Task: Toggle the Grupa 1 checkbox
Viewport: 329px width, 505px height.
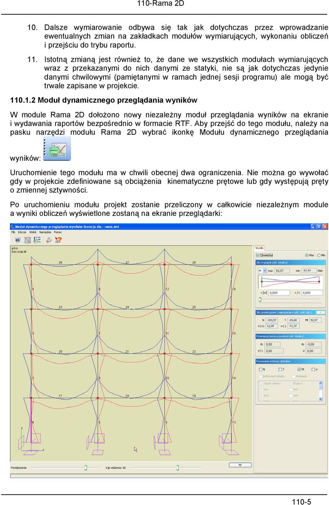Action: [x=291, y=383]
